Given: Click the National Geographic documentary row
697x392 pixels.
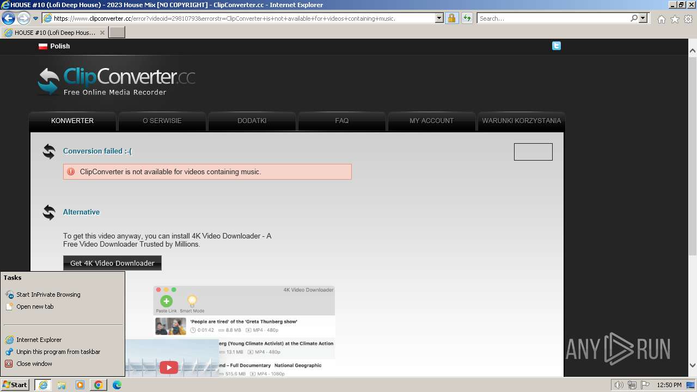Looking at the screenshot, I should [x=277, y=369].
